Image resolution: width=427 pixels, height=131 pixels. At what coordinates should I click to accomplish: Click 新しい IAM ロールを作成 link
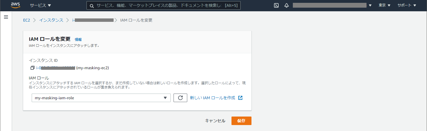pyautogui.click(x=213, y=98)
